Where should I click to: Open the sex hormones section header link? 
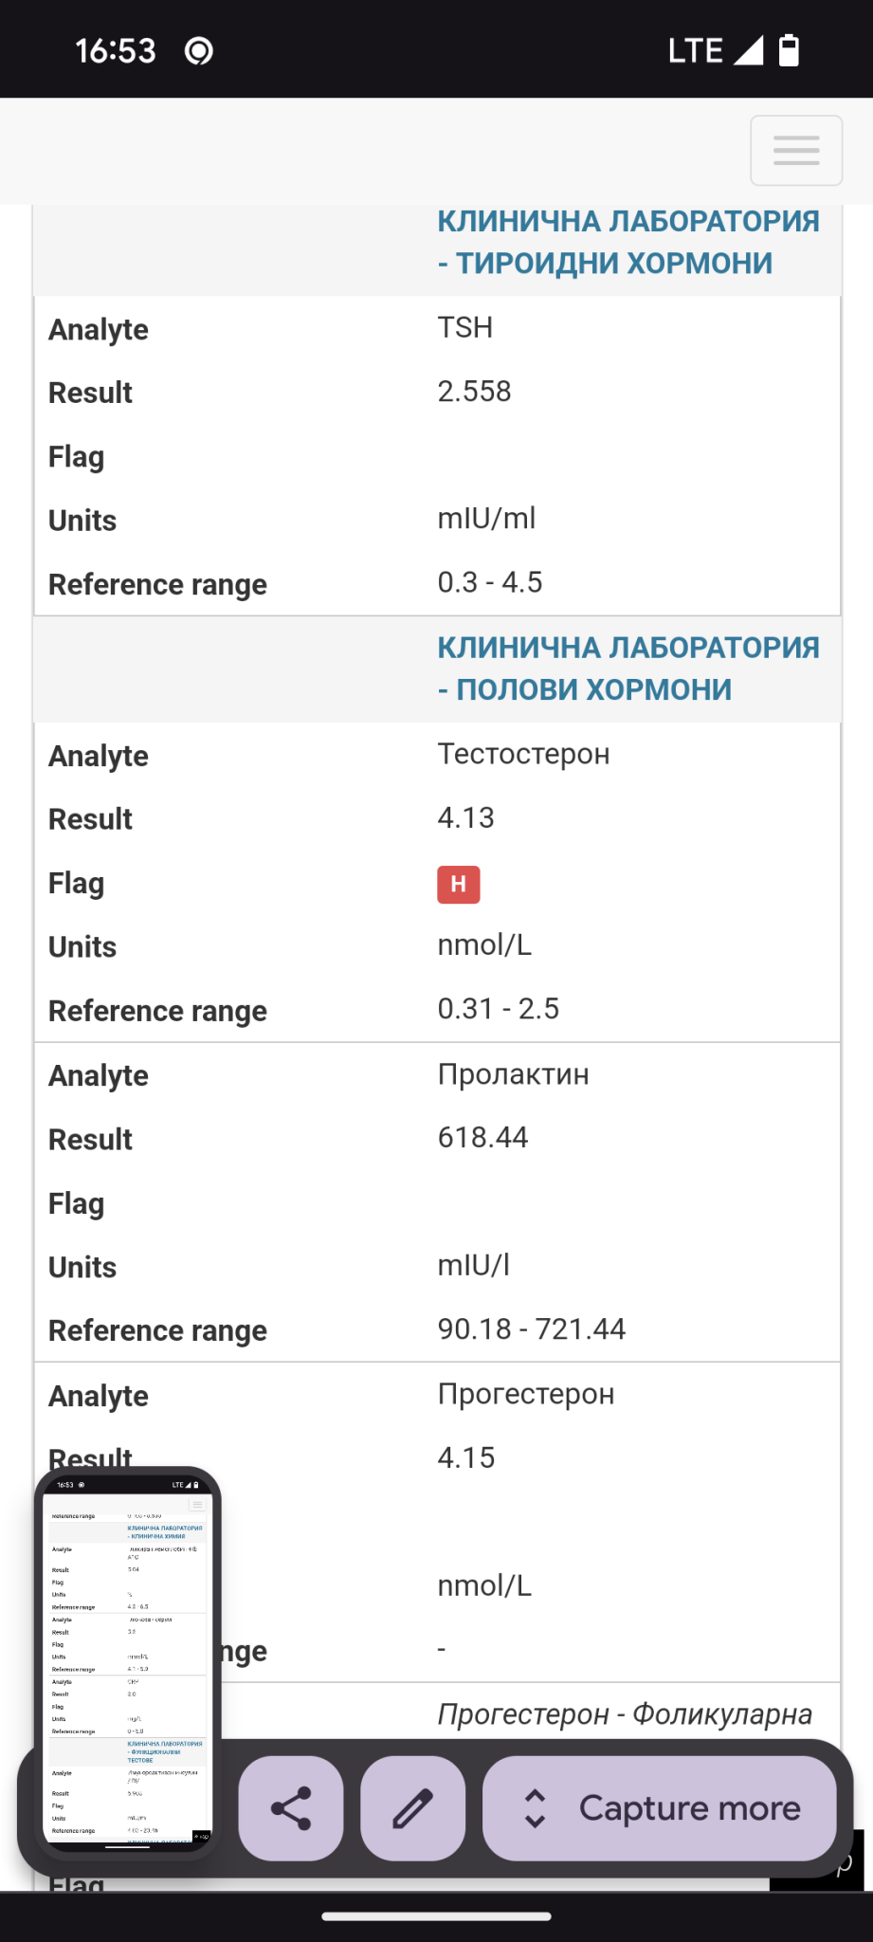pyautogui.click(x=627, y=669)
